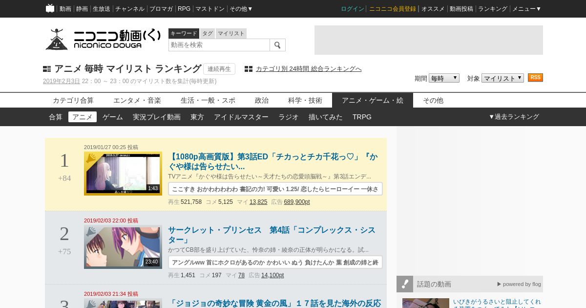The height and width of the screenshot is (308, 586).
Task: Open the Niconico Douga logo homepage
Action: coord(103,39)
